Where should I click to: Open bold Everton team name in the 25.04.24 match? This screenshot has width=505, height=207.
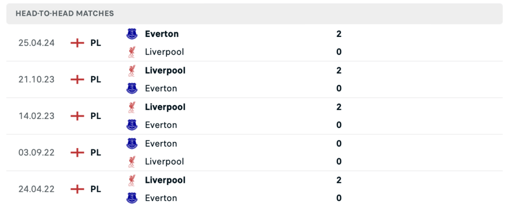click(x=162, y=34)
